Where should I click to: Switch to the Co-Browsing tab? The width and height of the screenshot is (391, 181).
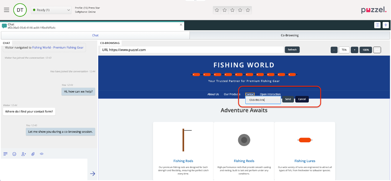289,35
